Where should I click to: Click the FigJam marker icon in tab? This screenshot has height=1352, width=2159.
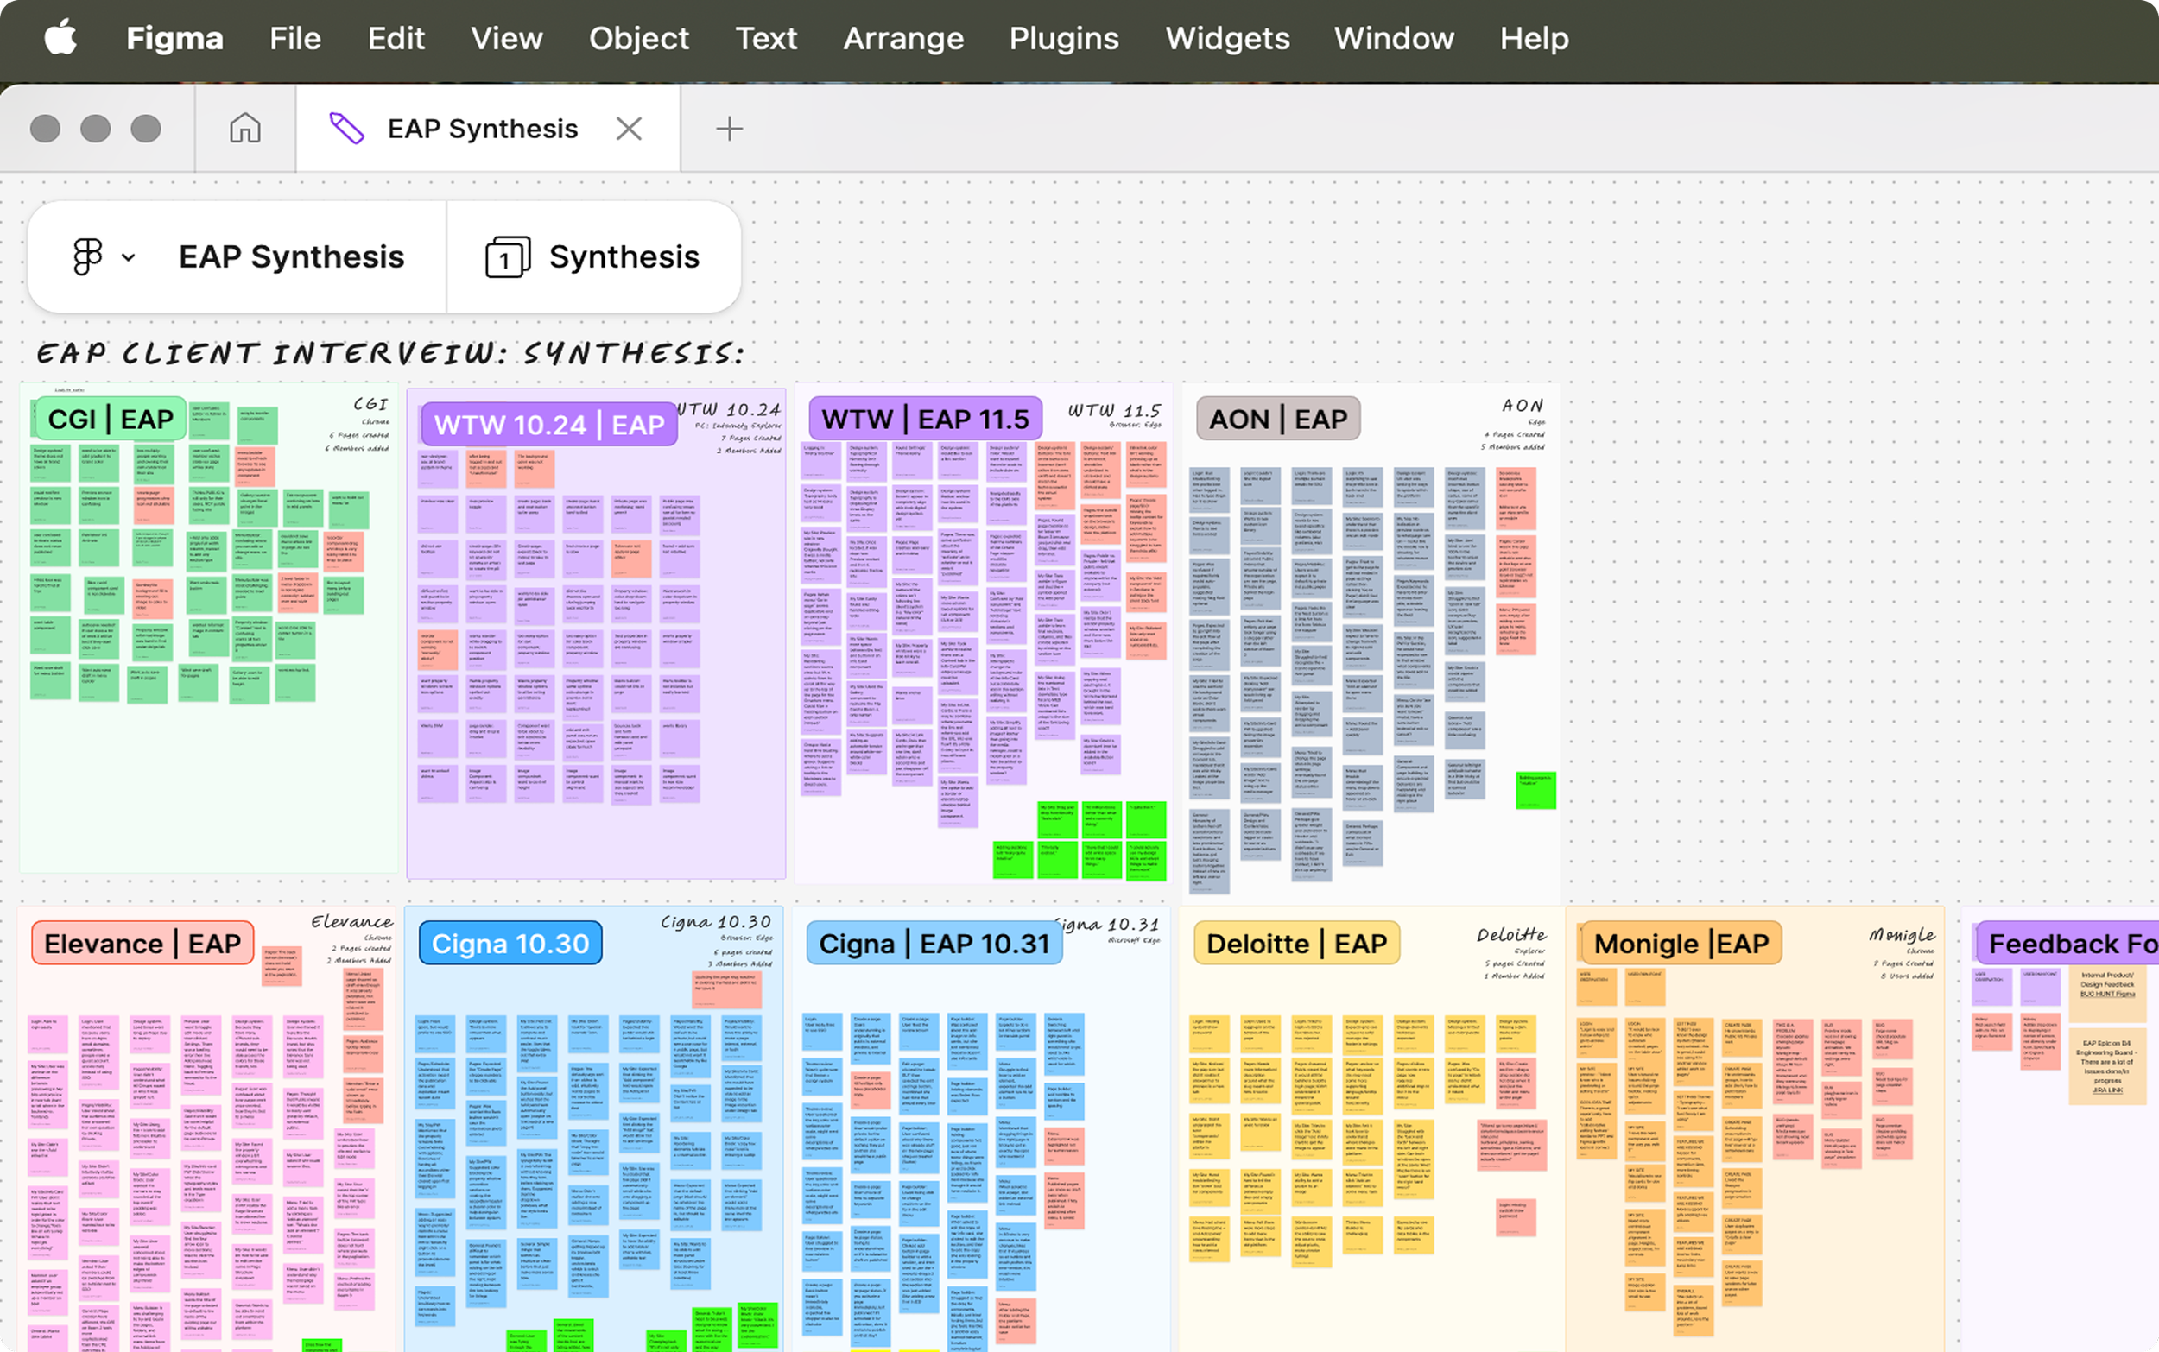click(x=347, y=129)
